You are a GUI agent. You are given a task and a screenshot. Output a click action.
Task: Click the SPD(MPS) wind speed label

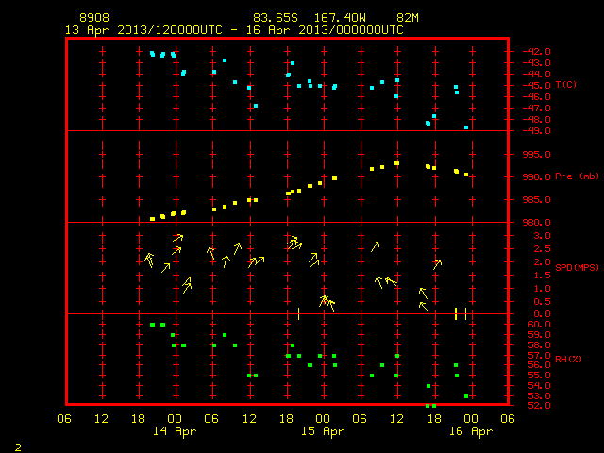577,267
